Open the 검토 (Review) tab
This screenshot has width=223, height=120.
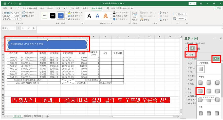pyautogui.click(x=58, y=8)
